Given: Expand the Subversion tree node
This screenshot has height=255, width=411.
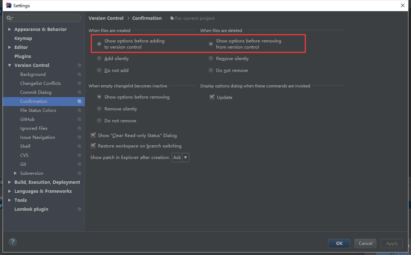Looking at the screenshot, I should click(x=15, y=173).
